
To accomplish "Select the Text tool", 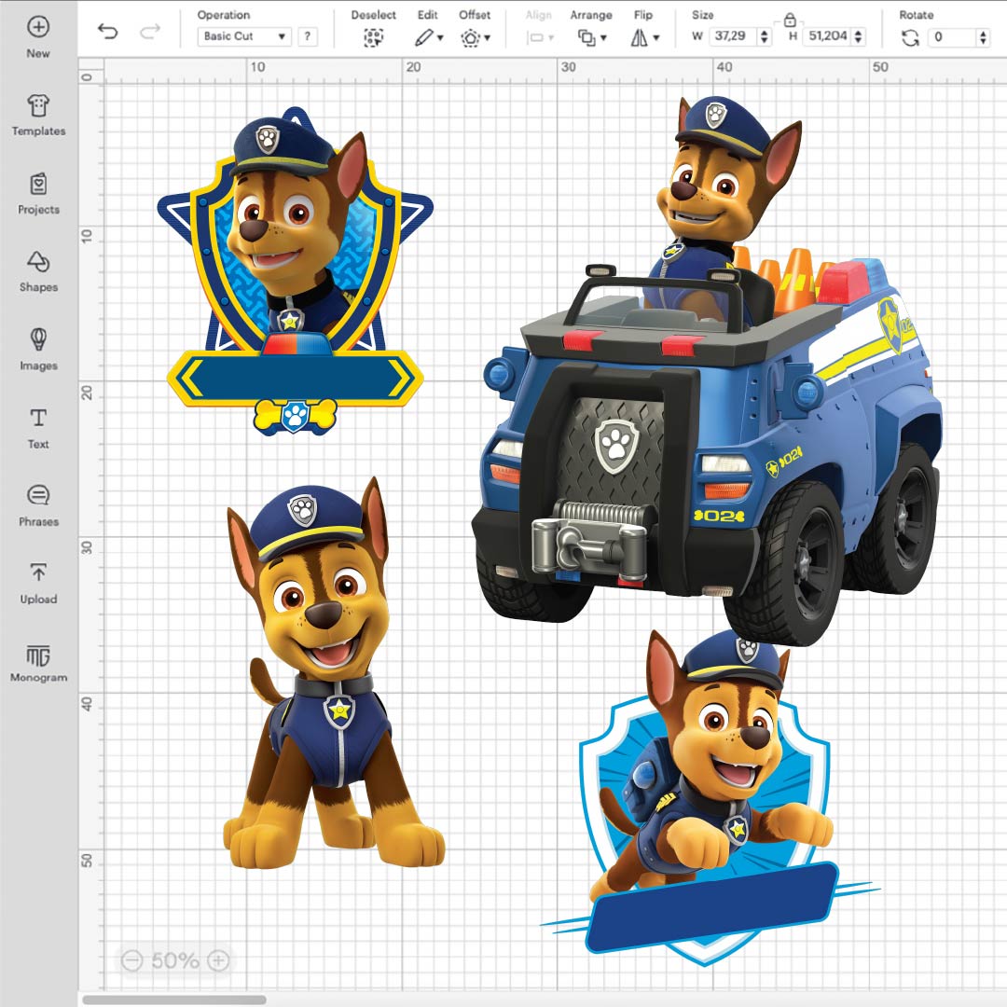I will (38, 428).
